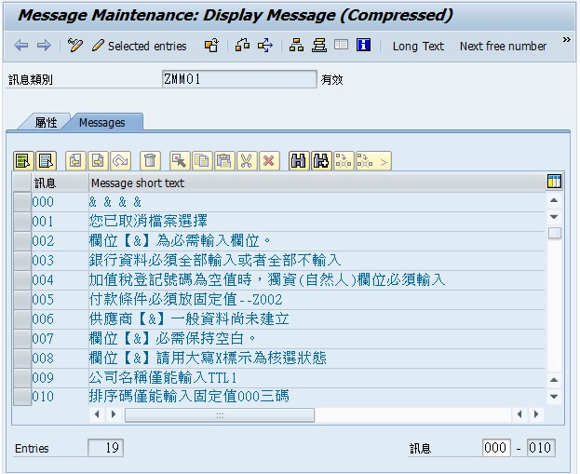Click message number 009
Viewport: 580px width, 474px height.
tap(43, 378)
